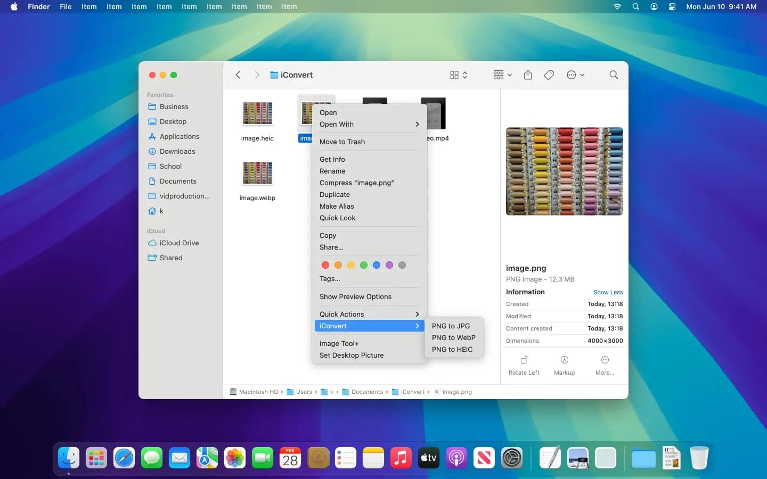Select Duplicate menu entry
Screen dimensions: 767x479
click(x=369, y=195)
